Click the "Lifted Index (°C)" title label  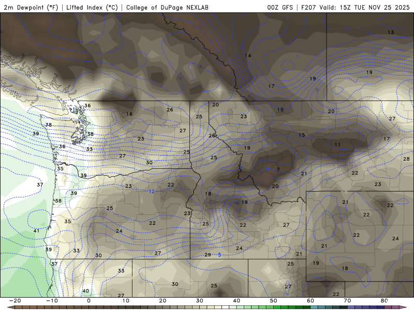92,8
